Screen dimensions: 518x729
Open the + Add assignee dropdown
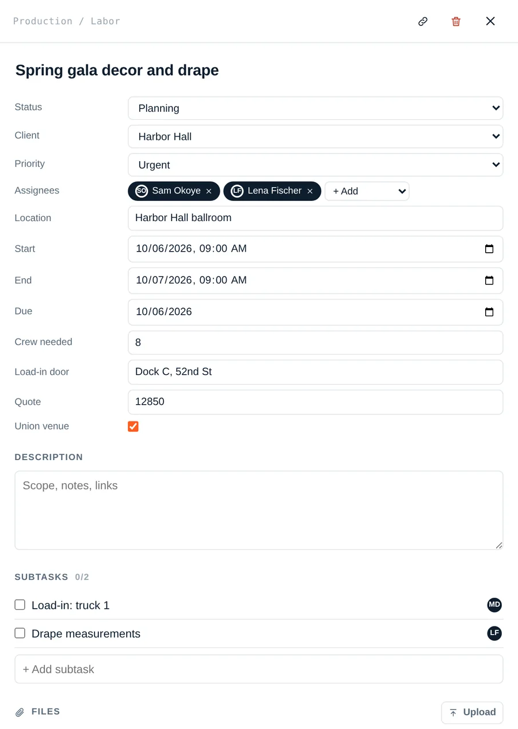click(367, 191)
